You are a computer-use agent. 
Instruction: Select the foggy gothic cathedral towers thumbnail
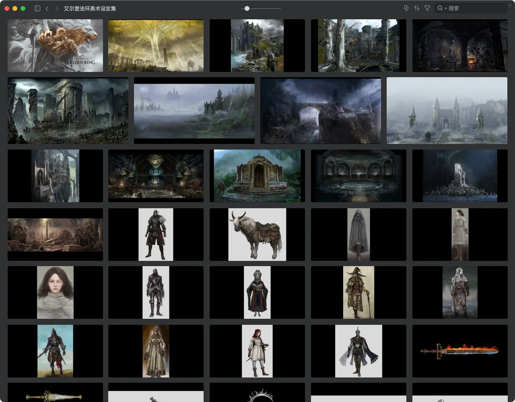tap(447, 111)
